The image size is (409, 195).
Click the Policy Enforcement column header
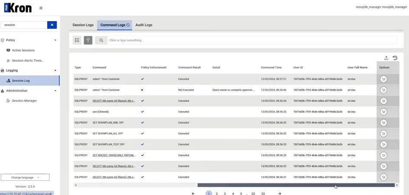[x=154, y=68]
